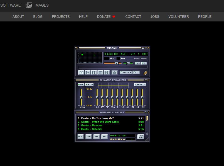Open Winamp lightning bolt about icon
This screenshot has height=167, width=224.
tap(145, 73)
